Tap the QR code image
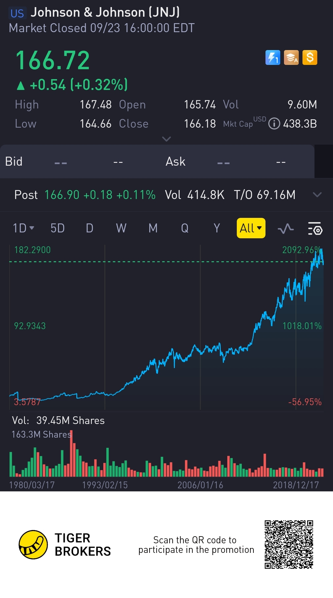The width and height of the screenshot is (333, 598). pyautogui.click(x=289, y=545)
